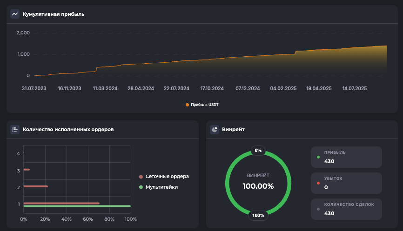Click the green dot on the Прибыль card
This screenshot has width=403, height=231.
pos(318,157)
